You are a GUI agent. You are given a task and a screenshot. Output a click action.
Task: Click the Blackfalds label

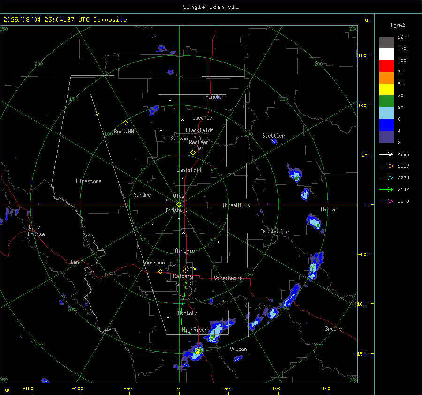(x=199, y=130)
